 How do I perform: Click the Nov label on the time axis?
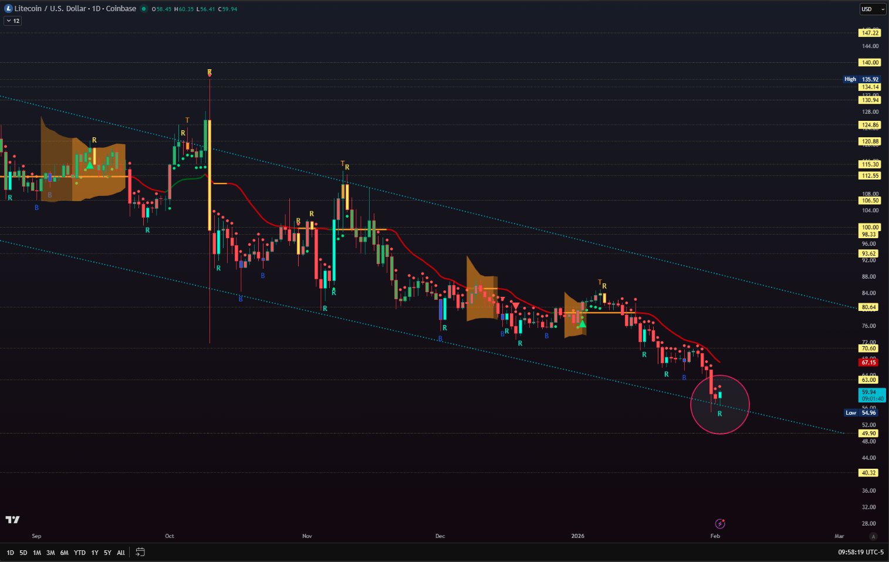click(307, 536)
